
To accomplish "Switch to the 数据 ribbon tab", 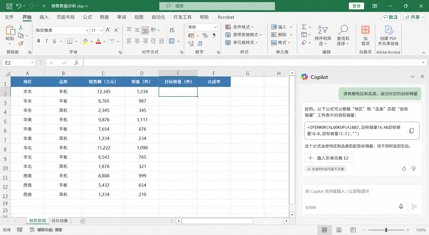I will coord(104,17).
